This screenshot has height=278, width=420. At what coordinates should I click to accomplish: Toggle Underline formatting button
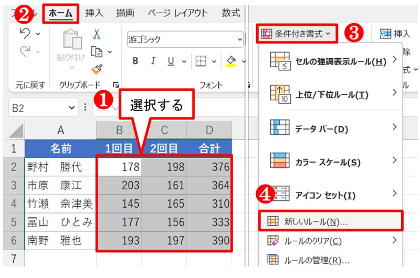tap(170, 61)
